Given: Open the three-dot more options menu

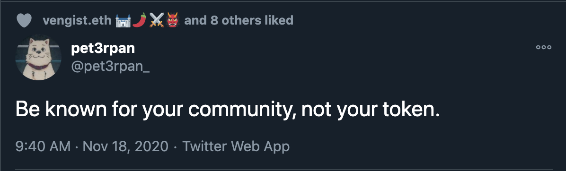Looking at the screenshot, I should (543, 48).
